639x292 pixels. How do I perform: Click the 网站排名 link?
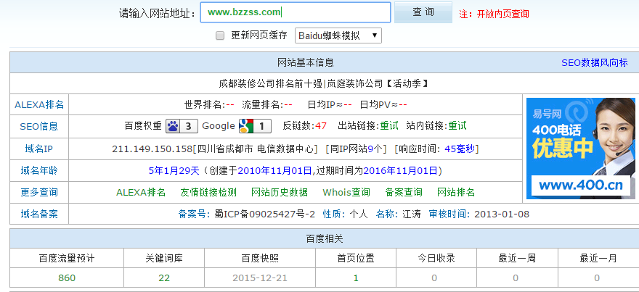pos(456,192)
